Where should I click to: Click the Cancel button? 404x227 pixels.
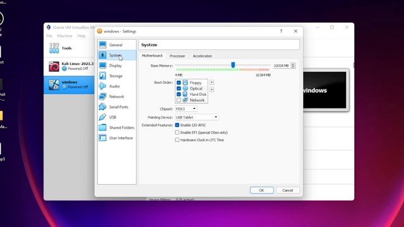(288, 190)
